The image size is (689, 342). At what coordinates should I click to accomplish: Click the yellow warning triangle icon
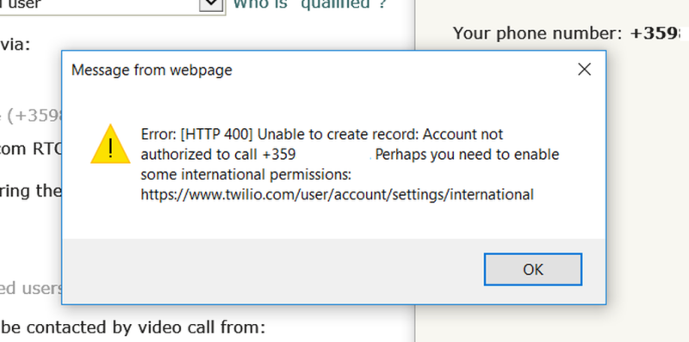click(x=110, y=144)
